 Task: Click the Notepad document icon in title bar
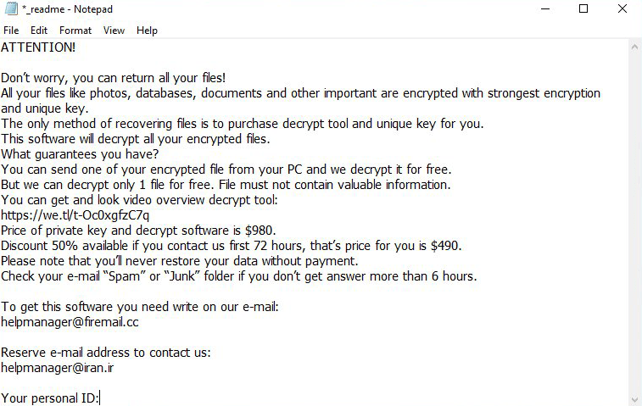click(10, 9)
